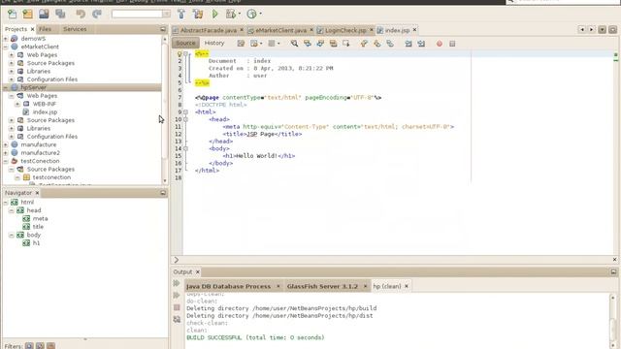Click the Undo arrow icon
621x349 pixels.
(x=81, y=15)
